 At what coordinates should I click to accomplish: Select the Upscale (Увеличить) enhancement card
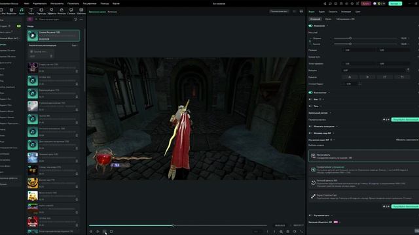point(364,156)
